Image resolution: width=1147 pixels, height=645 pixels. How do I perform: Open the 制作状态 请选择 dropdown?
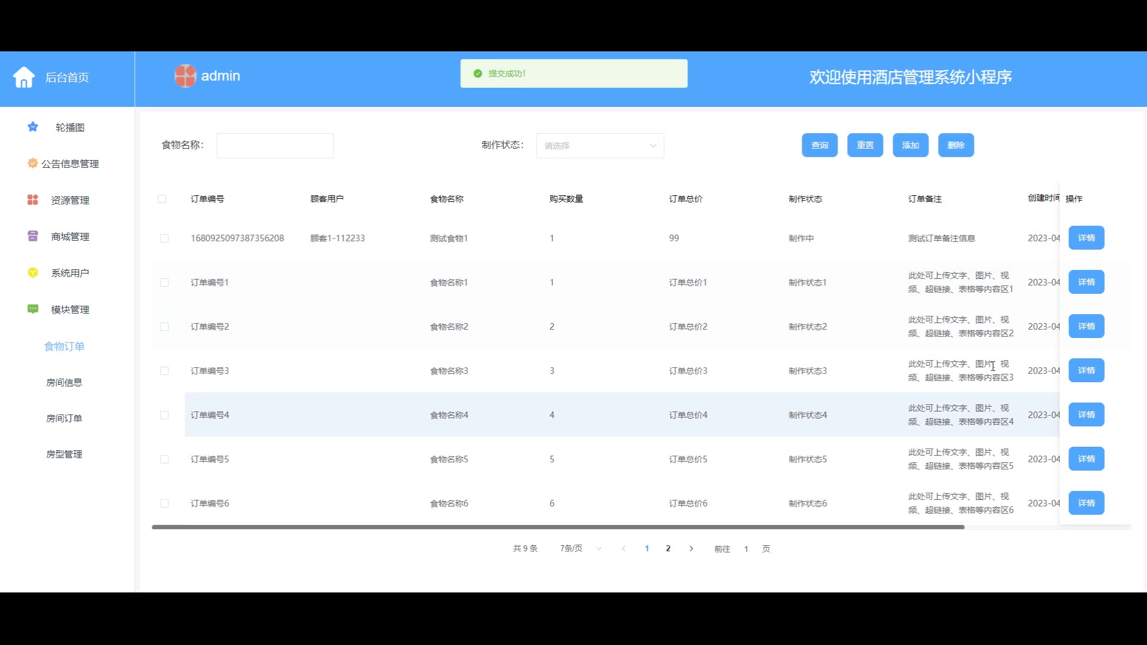[x=600, y=146]
